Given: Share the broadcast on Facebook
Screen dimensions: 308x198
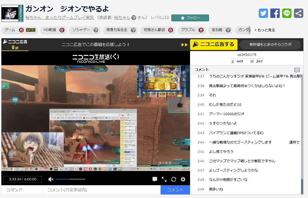Looking at the screenshot, I should click(x=275, y=13).
